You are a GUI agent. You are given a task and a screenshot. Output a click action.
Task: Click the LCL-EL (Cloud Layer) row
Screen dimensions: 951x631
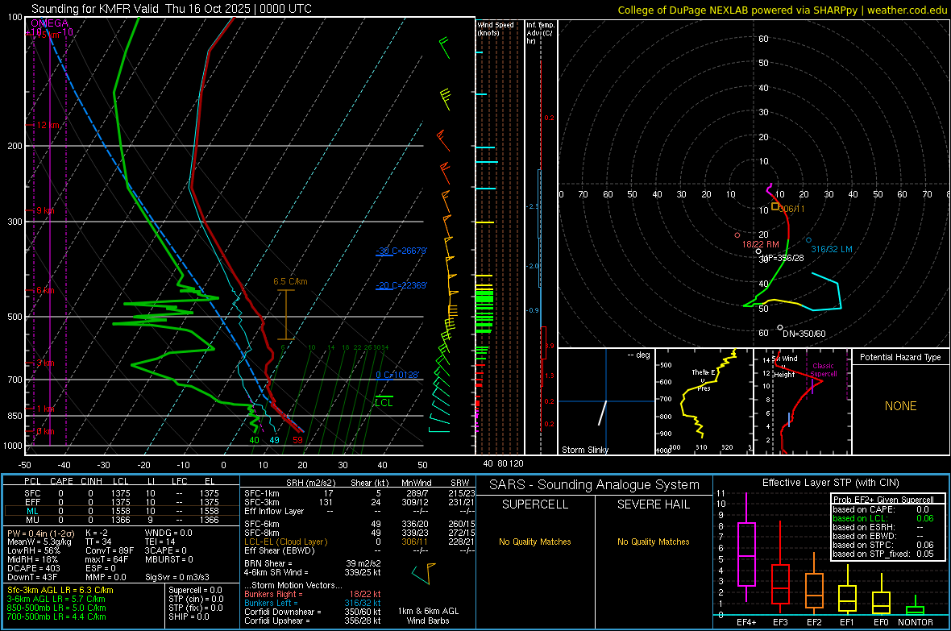tap(359, 542)
